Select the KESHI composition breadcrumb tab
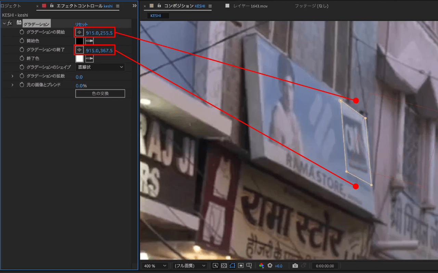438x273 pixels. [x=158, y=16]
